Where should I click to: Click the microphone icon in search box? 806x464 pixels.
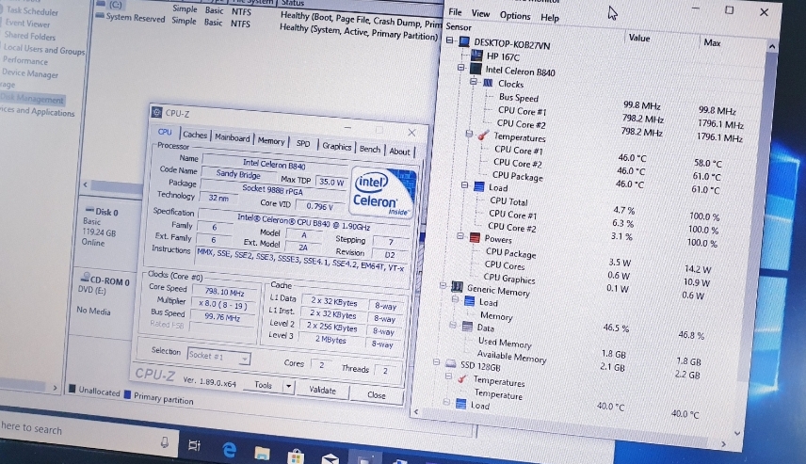[165, 440]
